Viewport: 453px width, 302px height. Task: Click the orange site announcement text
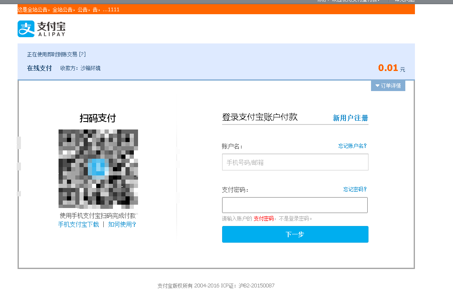click(x=69, y=10)
